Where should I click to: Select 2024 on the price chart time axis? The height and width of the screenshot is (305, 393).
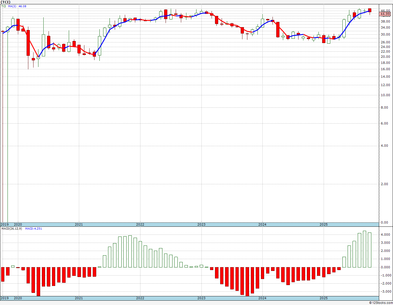pyautogui.click(x=262, y=224)
